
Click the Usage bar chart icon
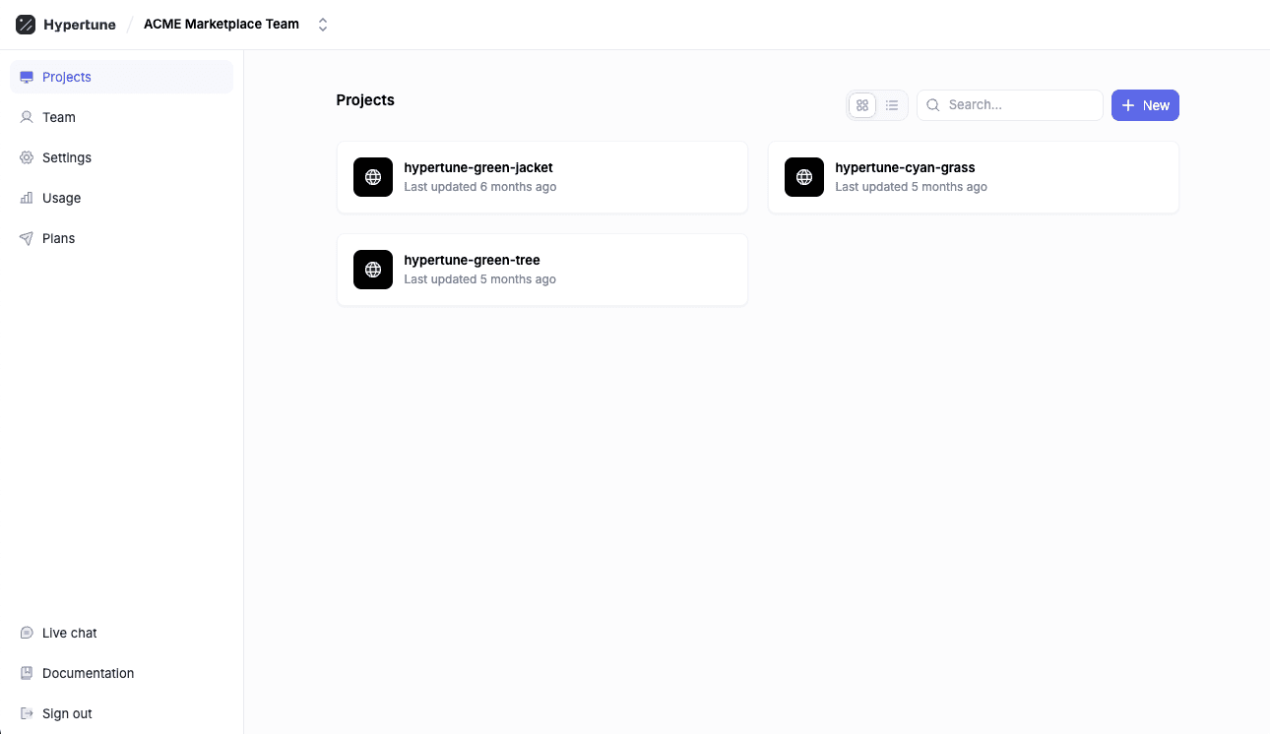27,198
